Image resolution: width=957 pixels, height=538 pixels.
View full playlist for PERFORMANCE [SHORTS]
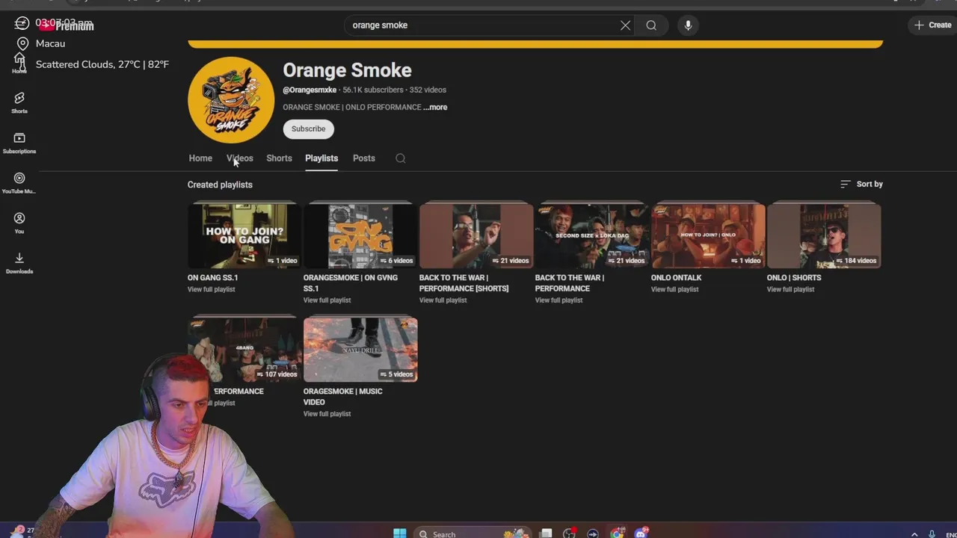tap(443, 300)
